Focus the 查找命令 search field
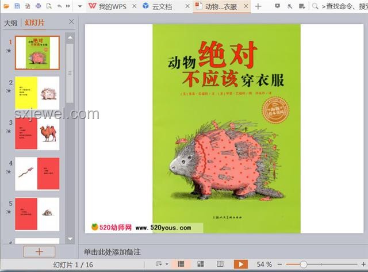Screen dimensions: 368x272 [344, 6]
